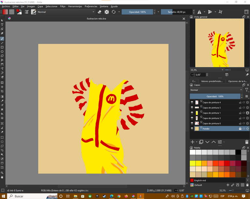250x199 pixels.
Task: Open the Filtro menu
Action: click(62, 6)
